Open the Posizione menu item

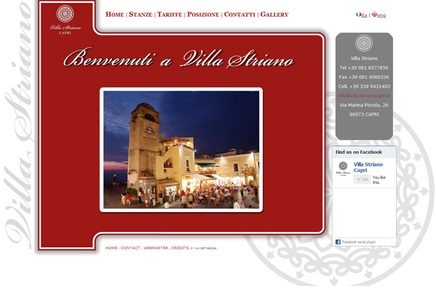pos(203,15)
